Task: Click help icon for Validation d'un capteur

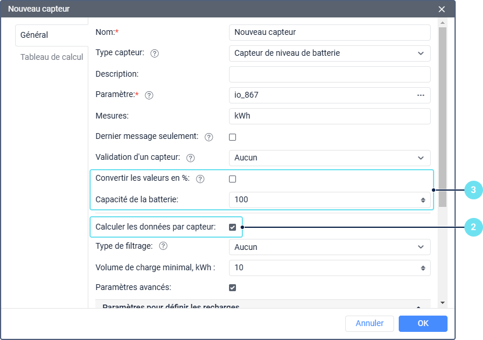Action: point(190,158)
